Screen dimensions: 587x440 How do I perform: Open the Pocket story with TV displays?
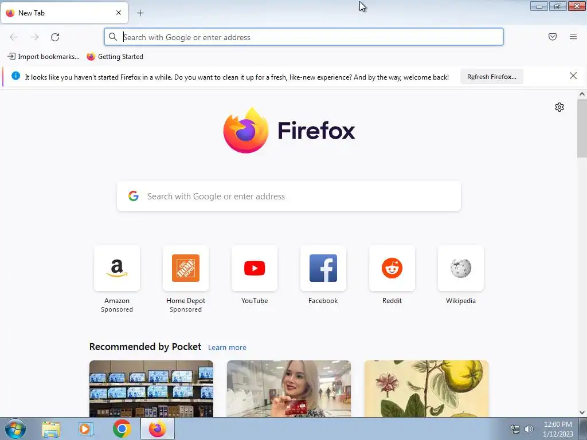point(151,389)
